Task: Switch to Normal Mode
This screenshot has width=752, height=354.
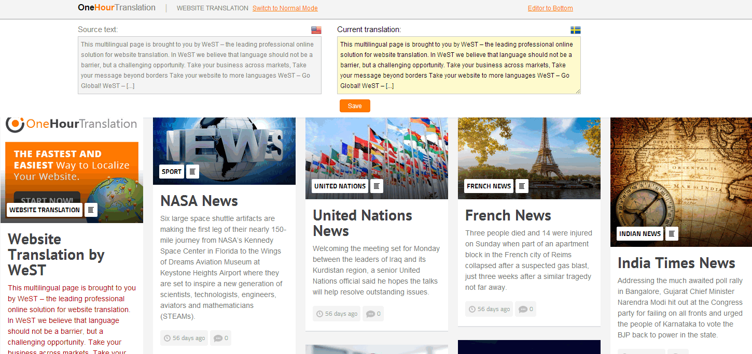Action: [285, 8]
